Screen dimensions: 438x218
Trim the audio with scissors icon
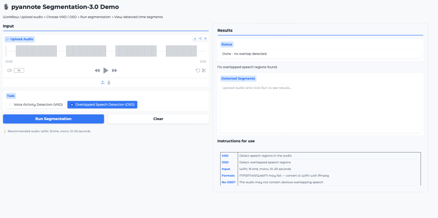204,70
